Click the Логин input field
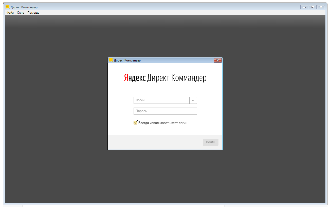 pyautogui.click(x=161, y=100)
